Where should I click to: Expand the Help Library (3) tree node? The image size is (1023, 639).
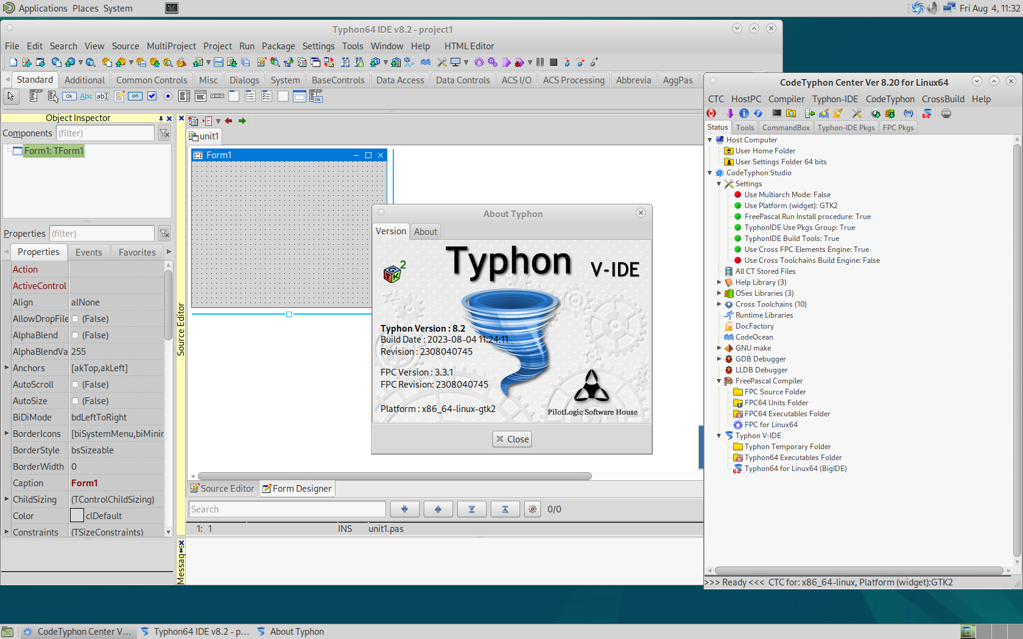[719, 282]
